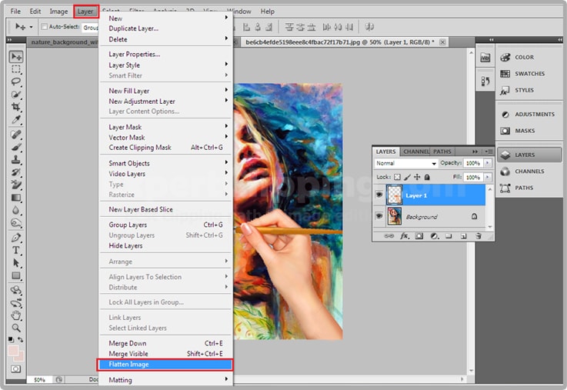The height and width of the screenshot is (390, 567).
Task: Open the Color panel button
Action: (529, 57)
